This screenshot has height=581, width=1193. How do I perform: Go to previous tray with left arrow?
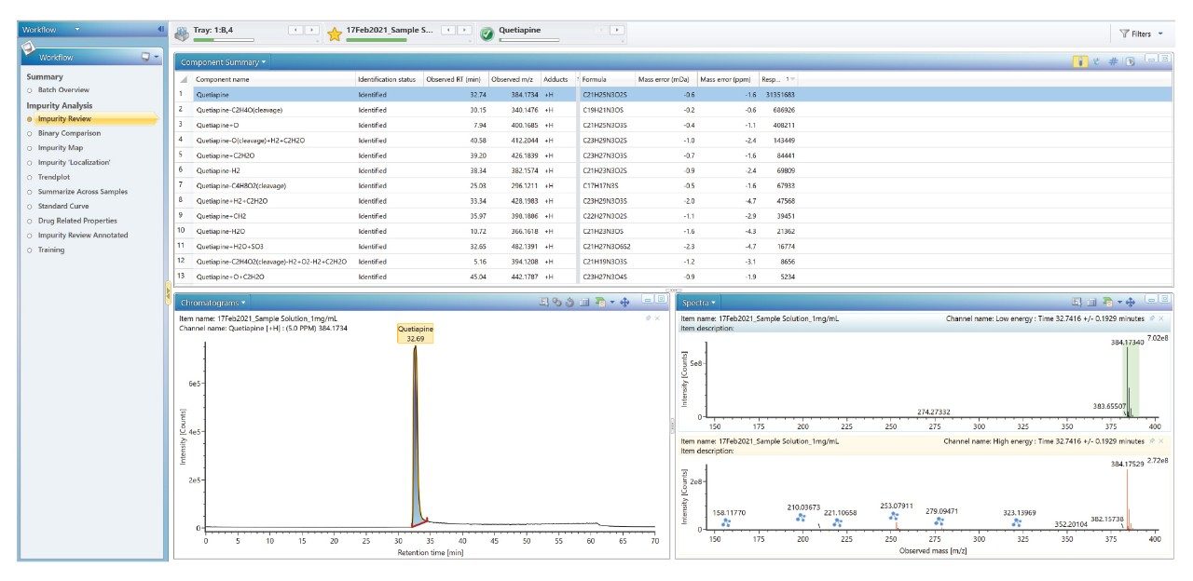296,31
